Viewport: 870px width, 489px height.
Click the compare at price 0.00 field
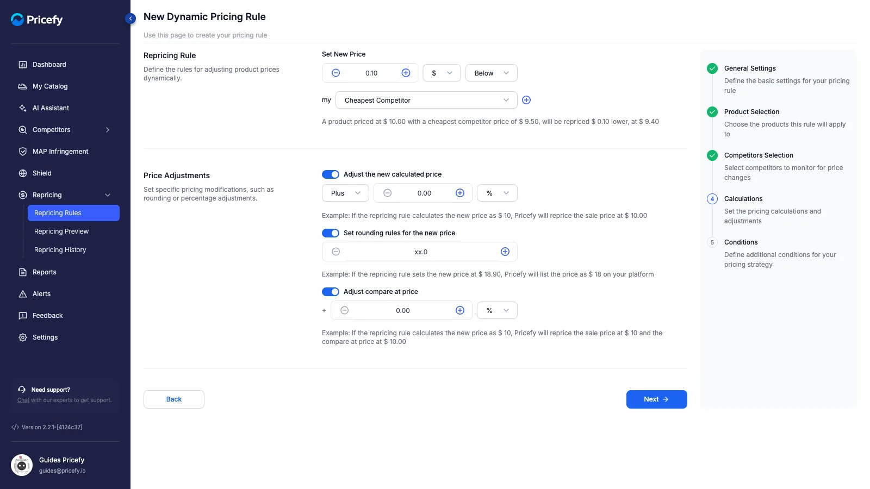(402, 310)
